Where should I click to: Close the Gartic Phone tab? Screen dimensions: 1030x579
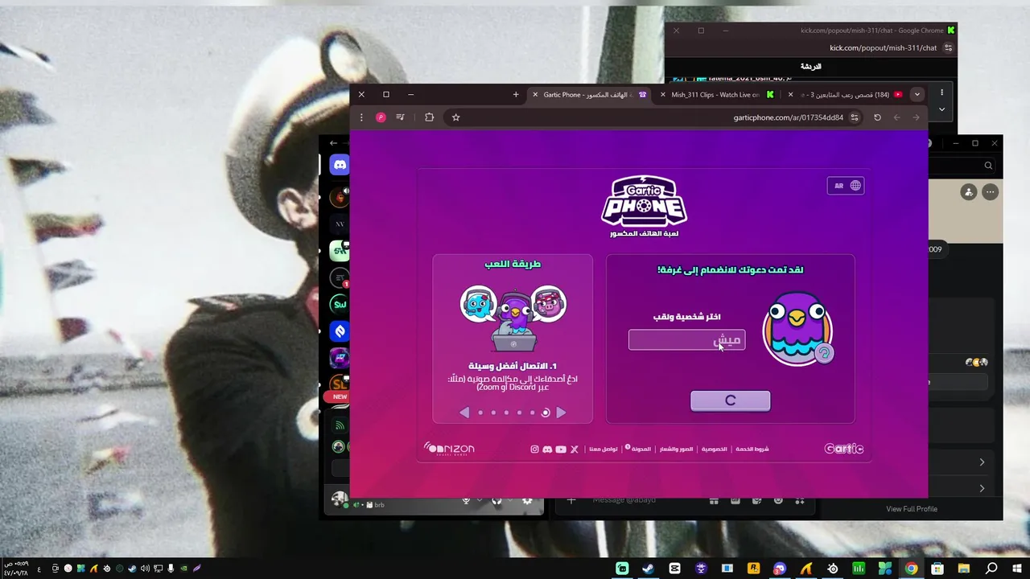(535, 95)
